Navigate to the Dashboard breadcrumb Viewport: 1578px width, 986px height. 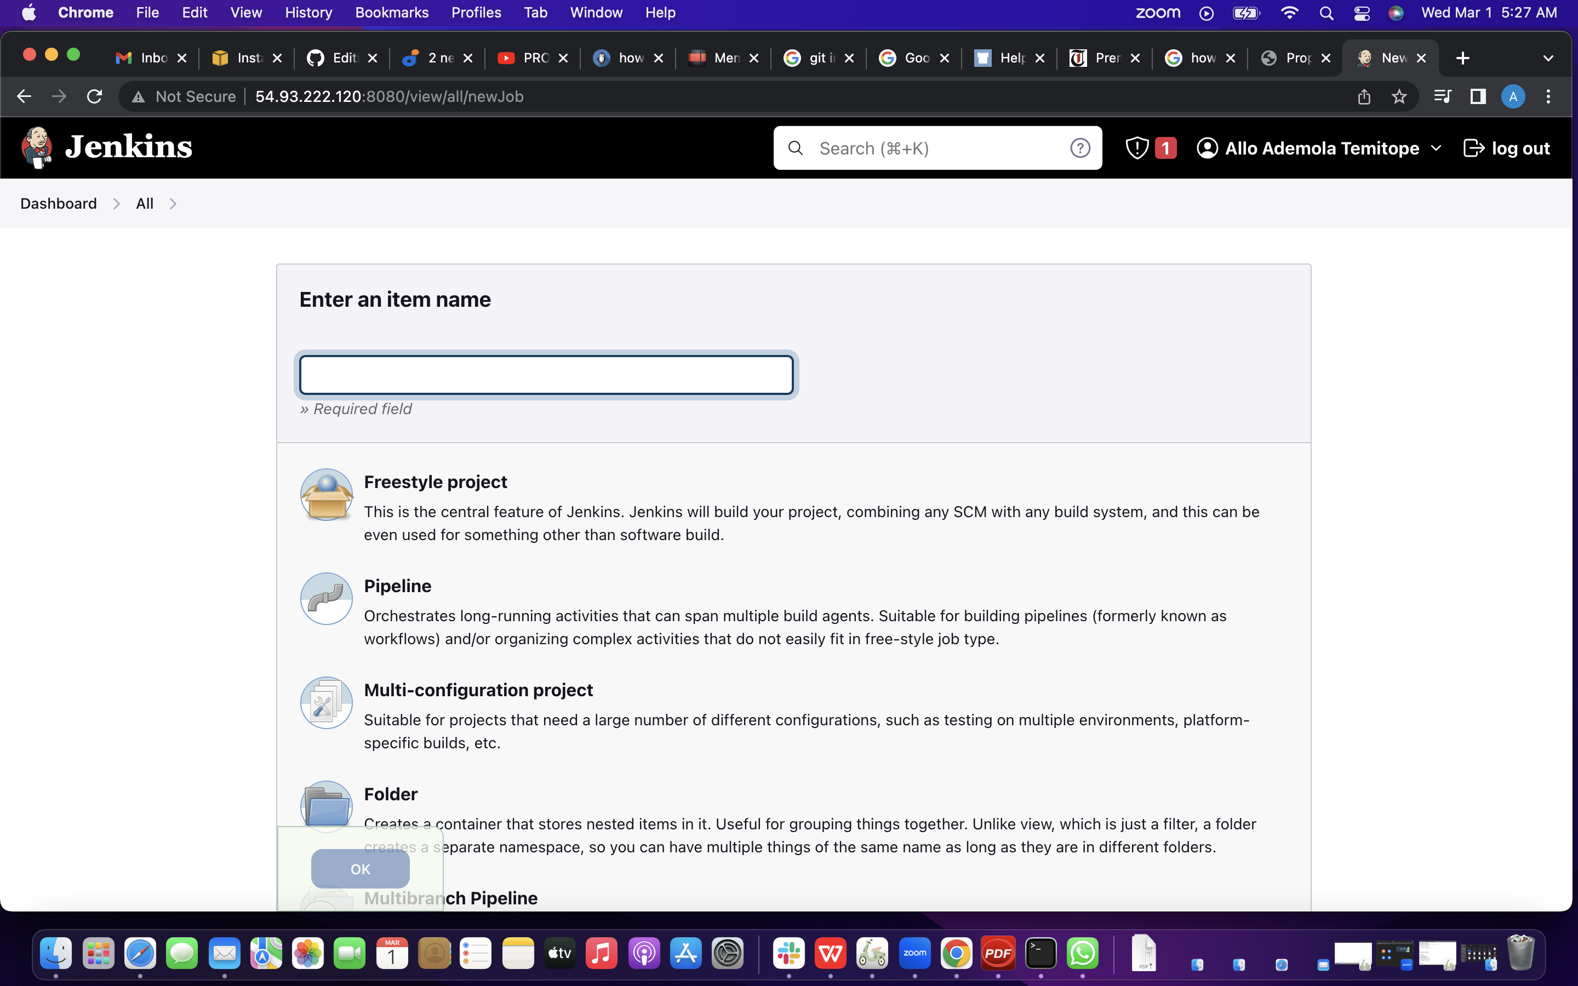(58, 203)
